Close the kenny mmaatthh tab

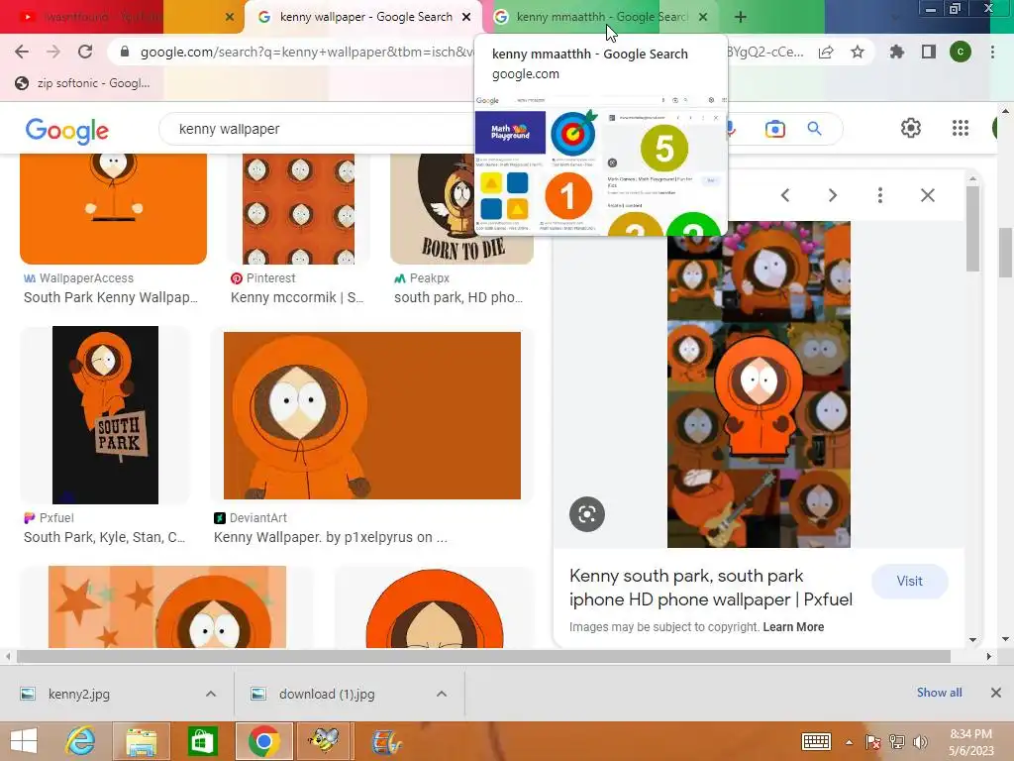coord(703,17)
